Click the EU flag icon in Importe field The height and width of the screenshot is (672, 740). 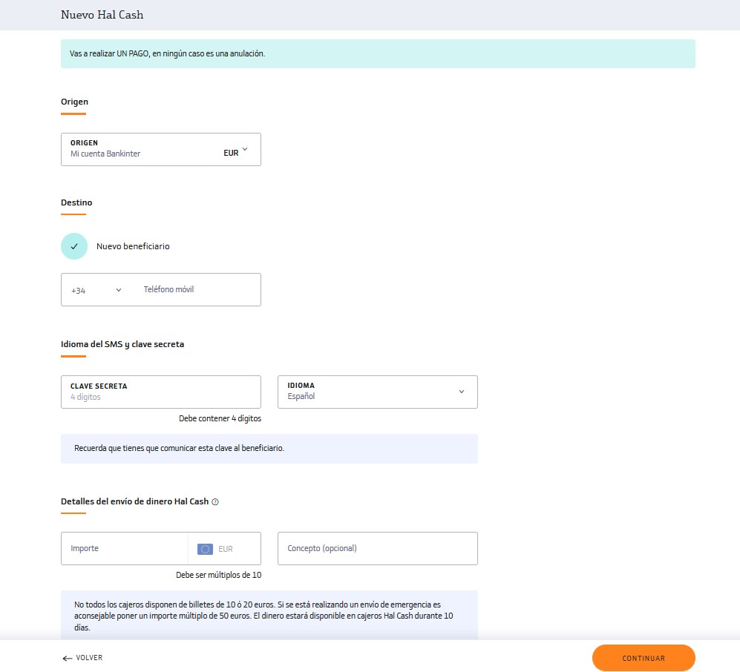click(205, 549)
